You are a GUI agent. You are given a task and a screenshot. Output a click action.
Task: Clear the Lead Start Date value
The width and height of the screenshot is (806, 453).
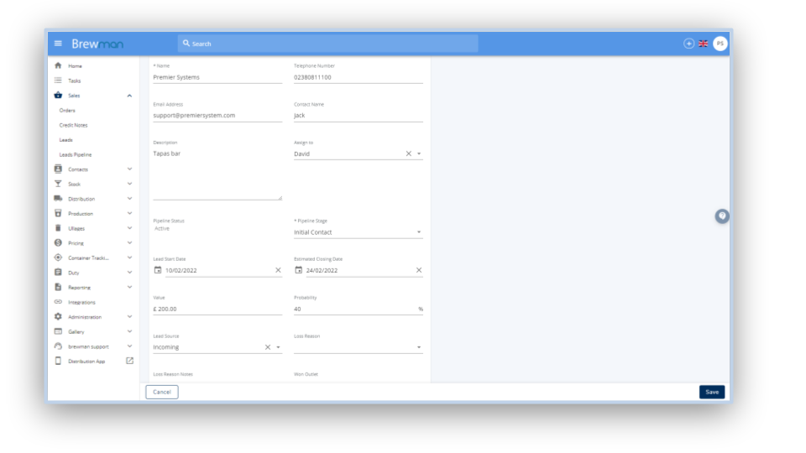click(x=278, y=270)
